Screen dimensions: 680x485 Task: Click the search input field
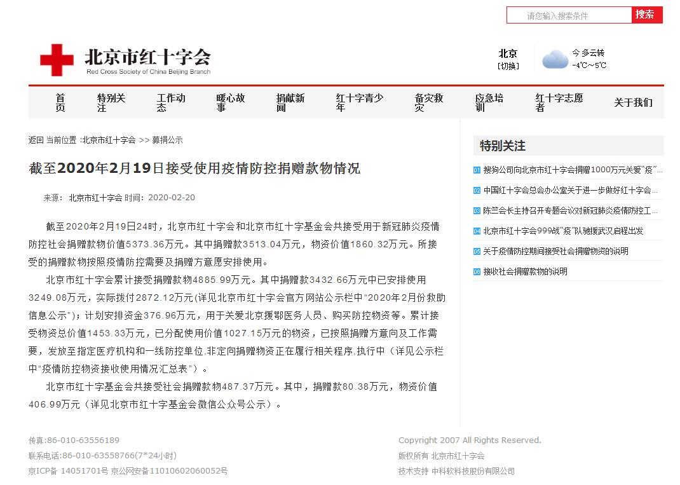click(x=569, y=15)
